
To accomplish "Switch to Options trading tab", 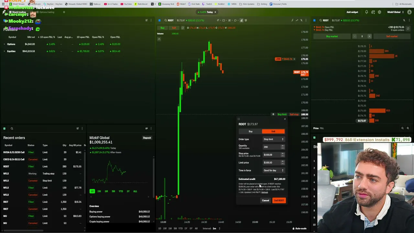I will pyautogui.click(x=45, y=12).
